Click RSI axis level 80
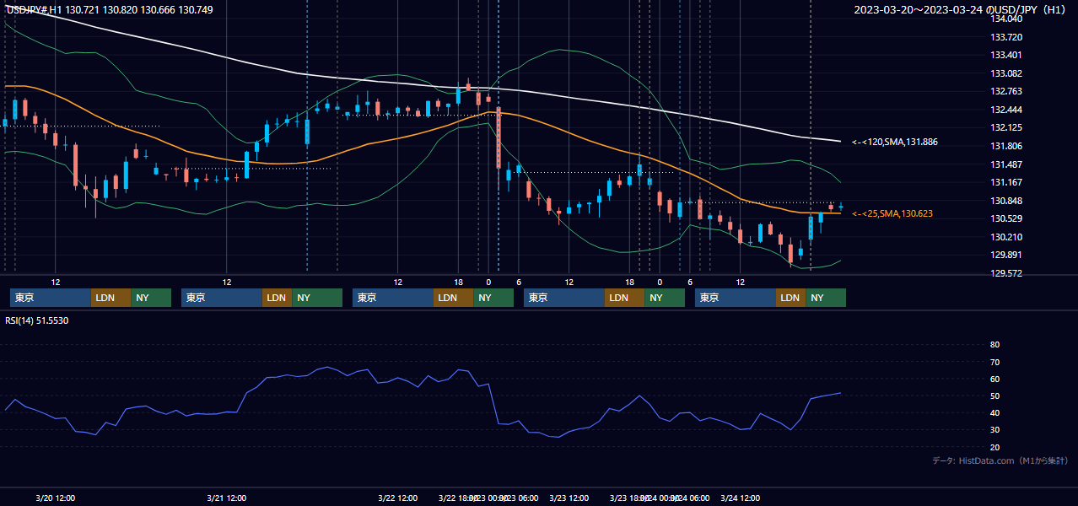The height and width of the screenshot is (506, 1078). click(994, 345)
